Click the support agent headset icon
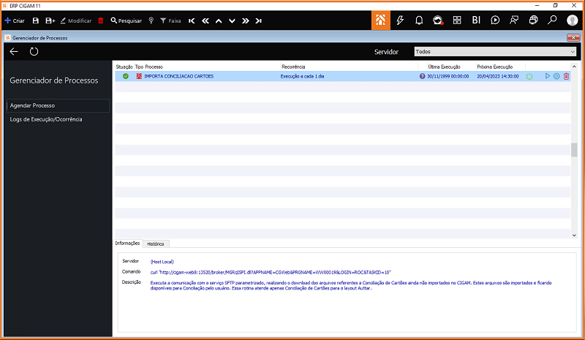The width and height of the screenshot is (585, 340). click(437, 20)
